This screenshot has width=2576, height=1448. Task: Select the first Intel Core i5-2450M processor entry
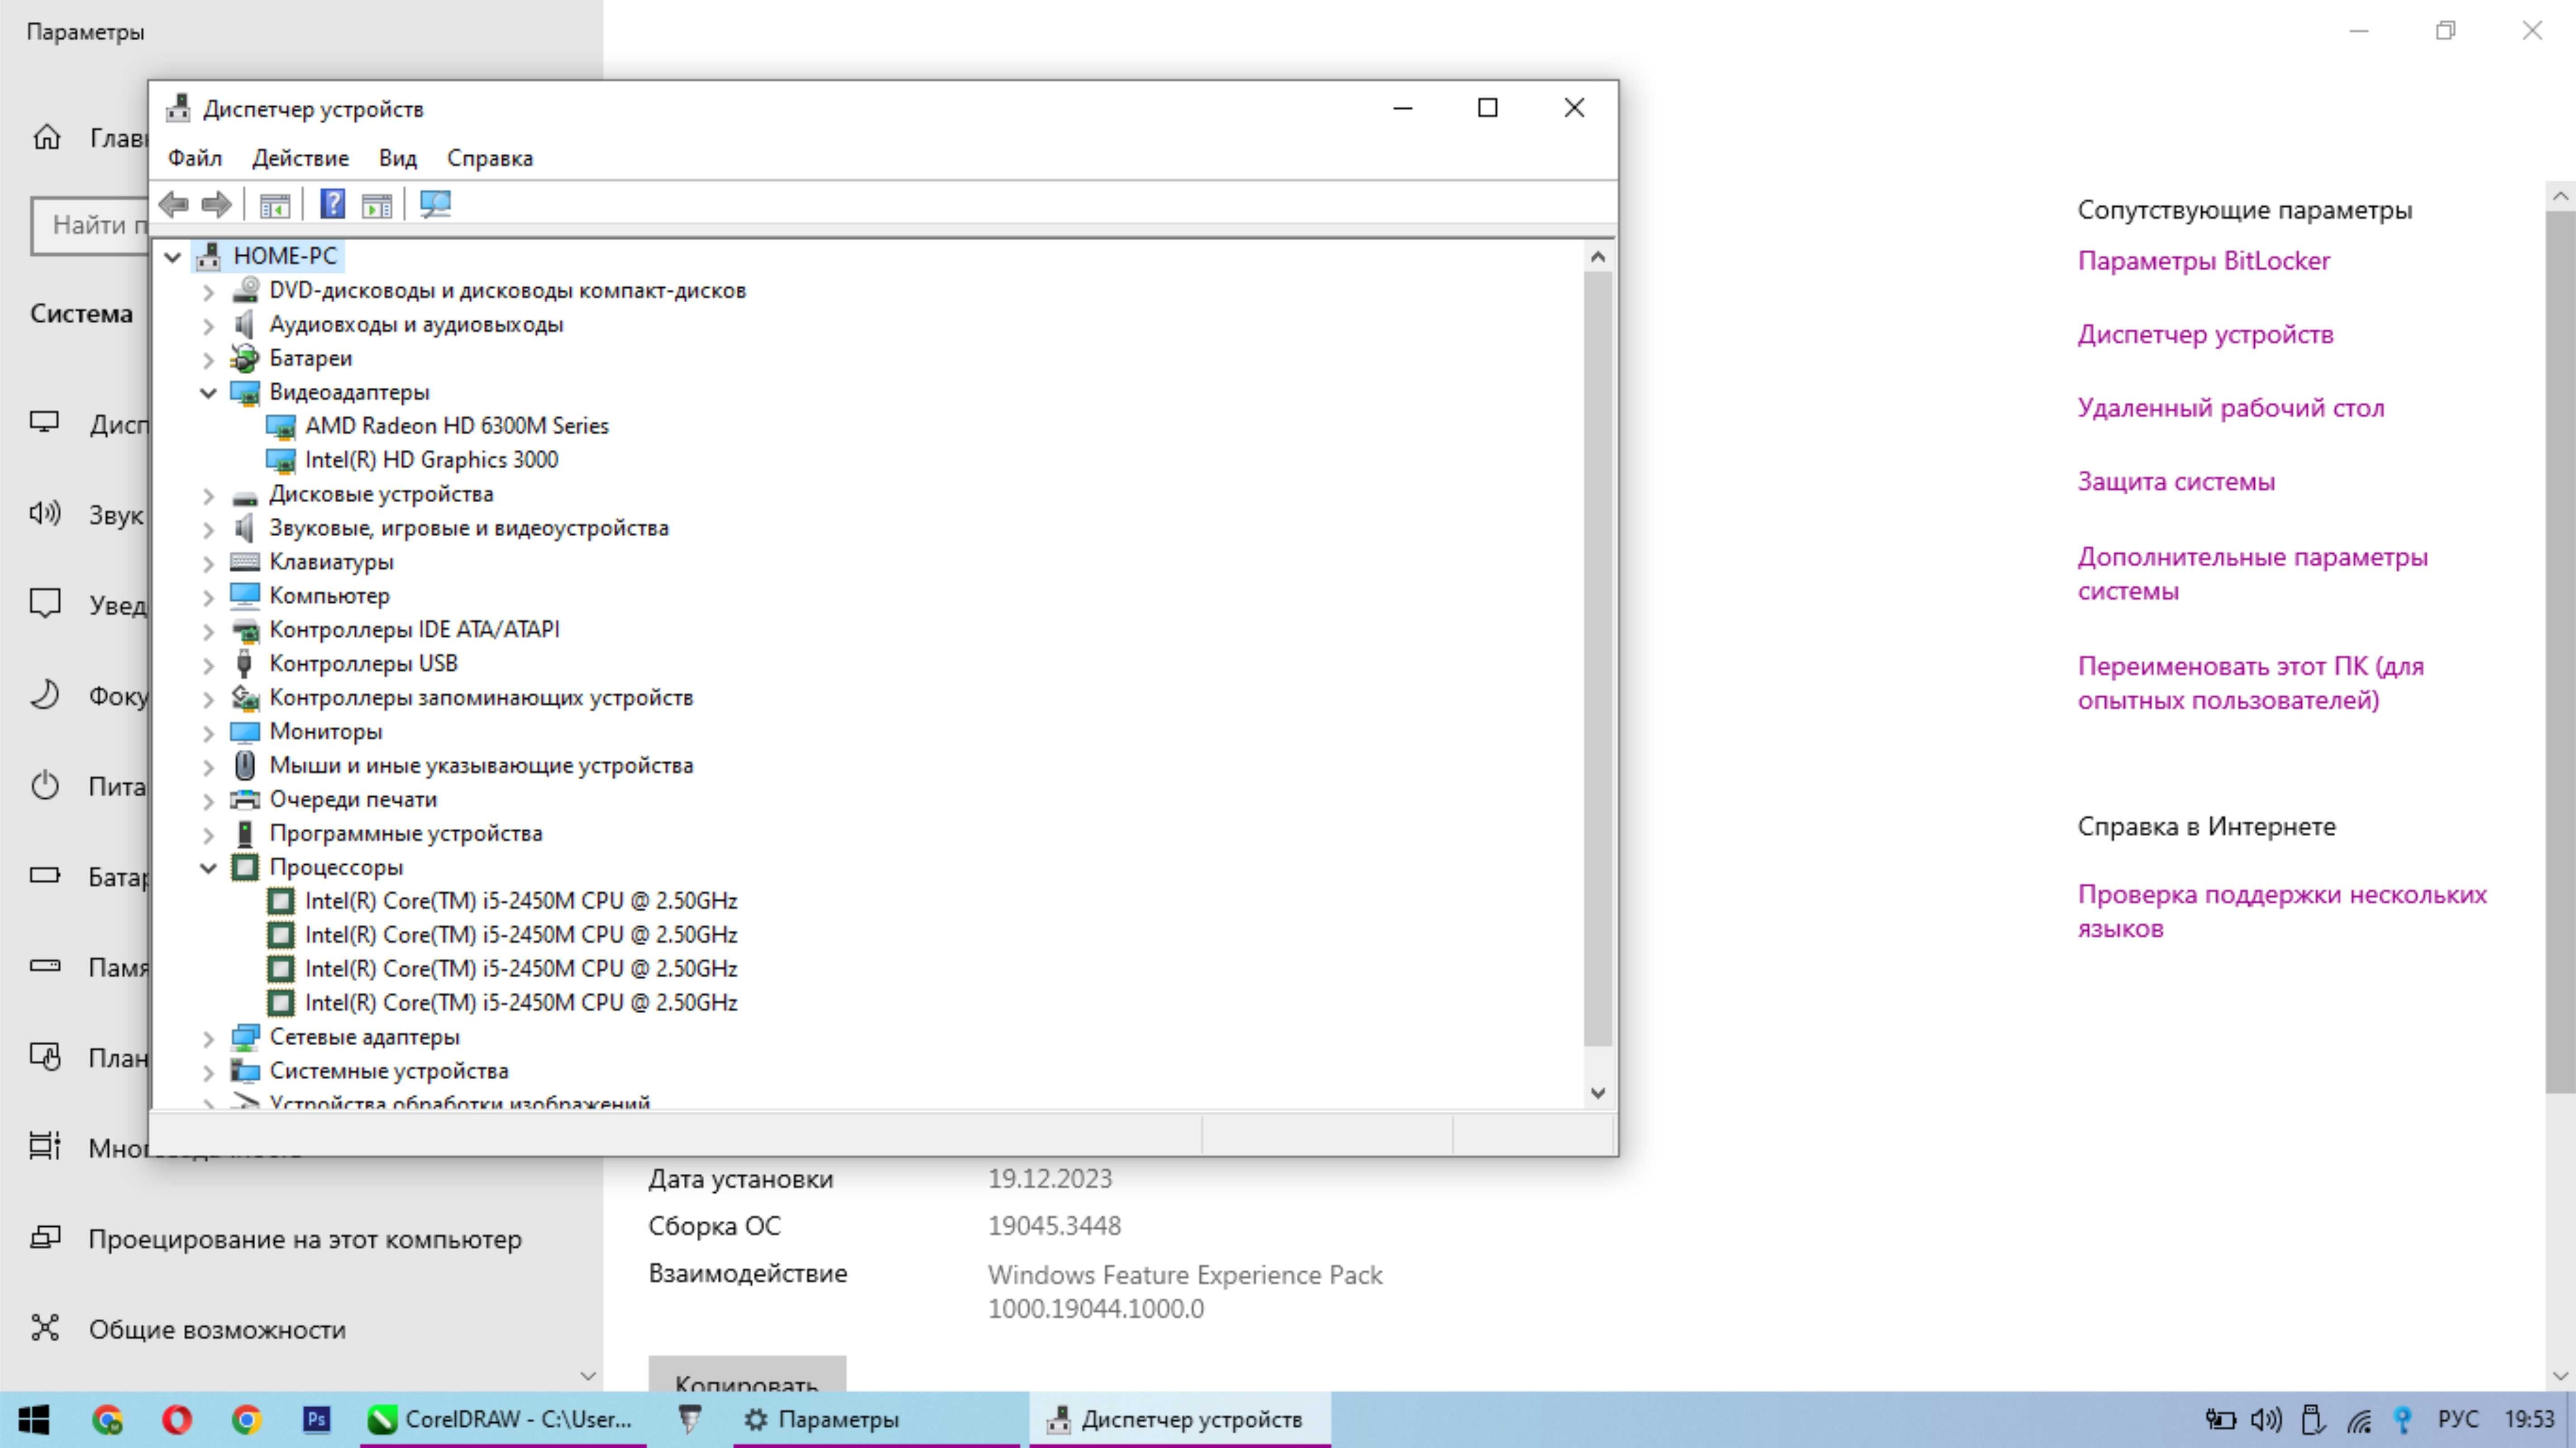[x=521, y=901]
